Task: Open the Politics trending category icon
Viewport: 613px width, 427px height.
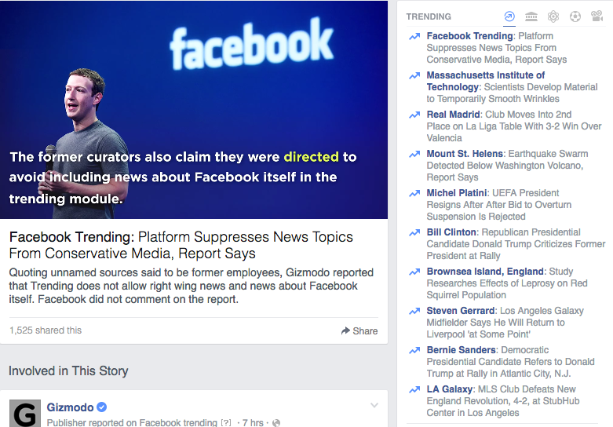Action: tap(531, 16)
